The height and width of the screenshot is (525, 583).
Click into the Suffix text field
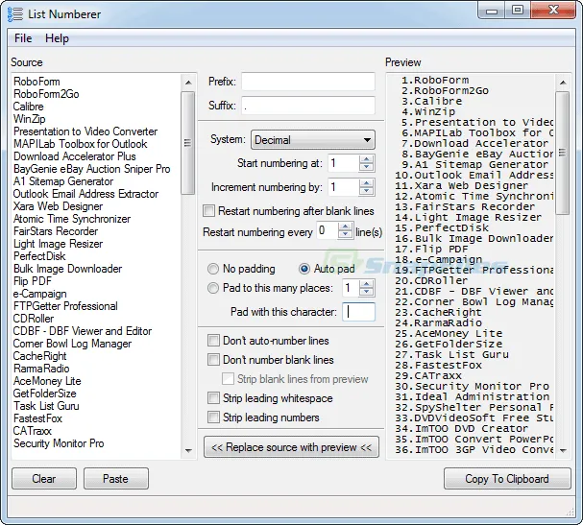point(308,106)
